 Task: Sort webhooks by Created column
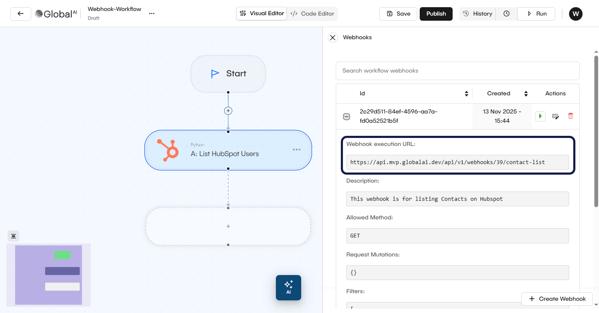526,94
